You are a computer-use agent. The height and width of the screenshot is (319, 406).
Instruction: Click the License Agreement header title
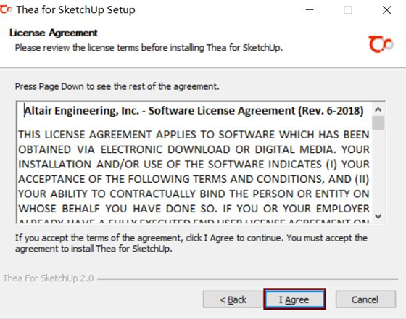pos(54,33)
